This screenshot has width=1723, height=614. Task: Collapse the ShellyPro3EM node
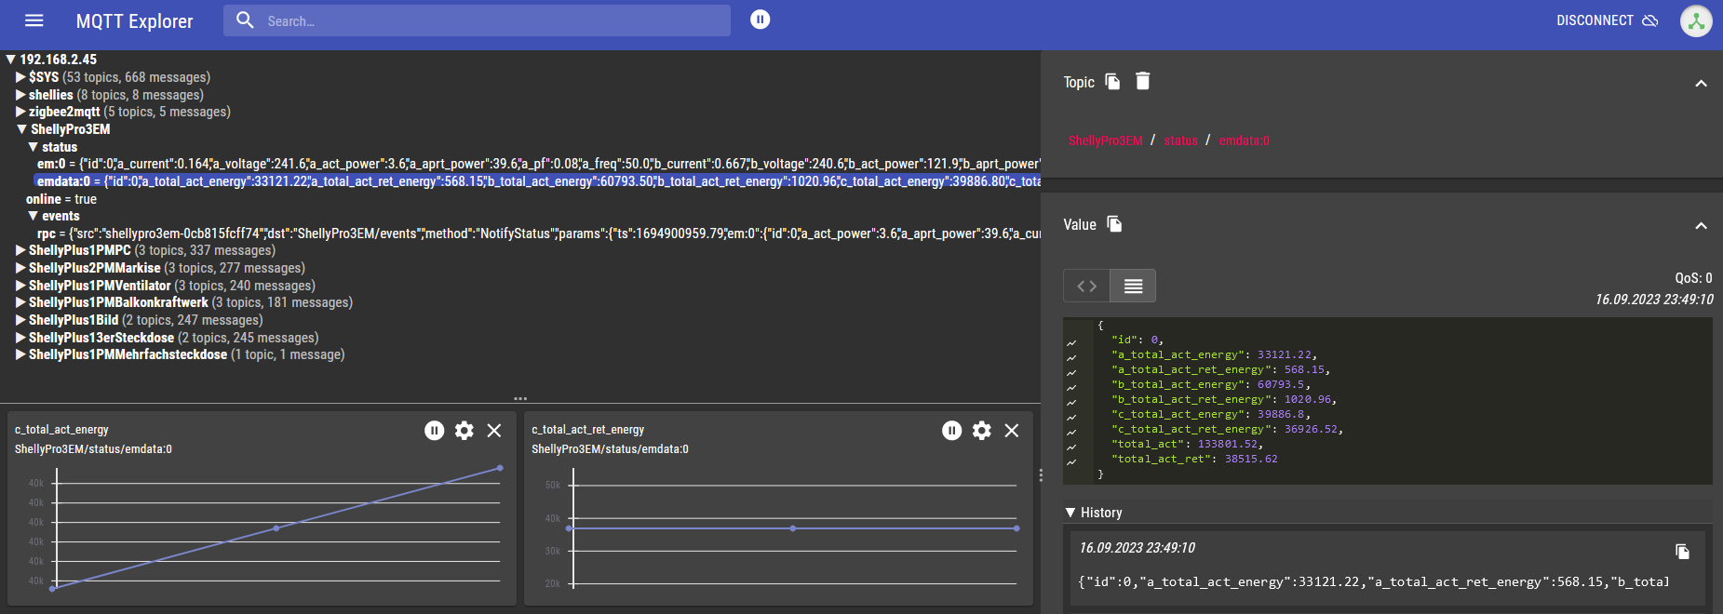(x=21, y=129)
